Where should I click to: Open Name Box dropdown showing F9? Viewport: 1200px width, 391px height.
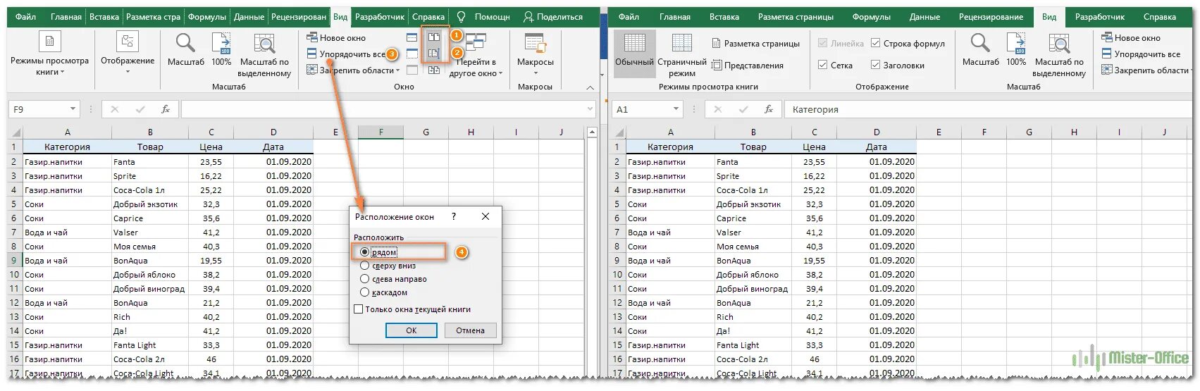tap(73, 109)
